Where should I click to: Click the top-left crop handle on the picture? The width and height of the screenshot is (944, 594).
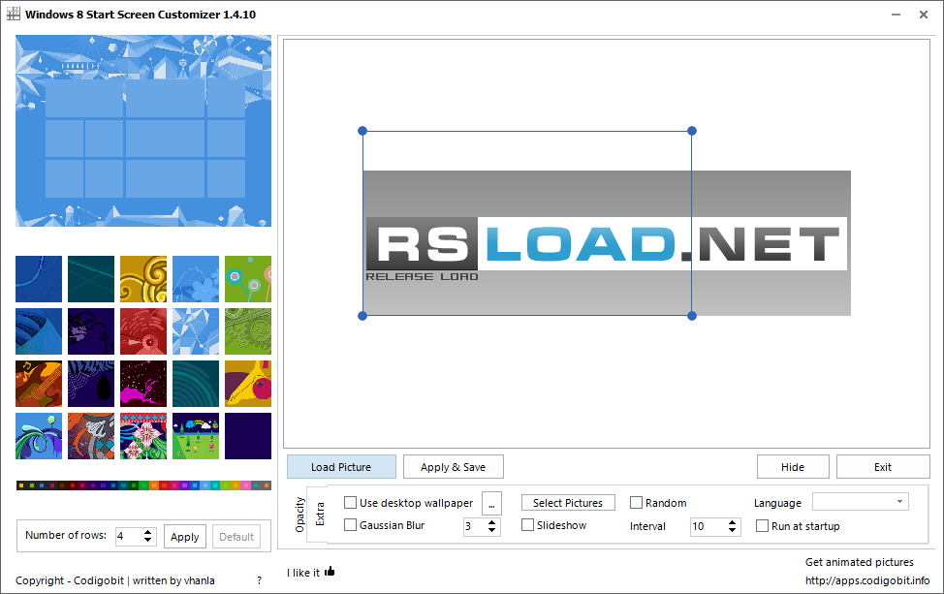(362, 131)
